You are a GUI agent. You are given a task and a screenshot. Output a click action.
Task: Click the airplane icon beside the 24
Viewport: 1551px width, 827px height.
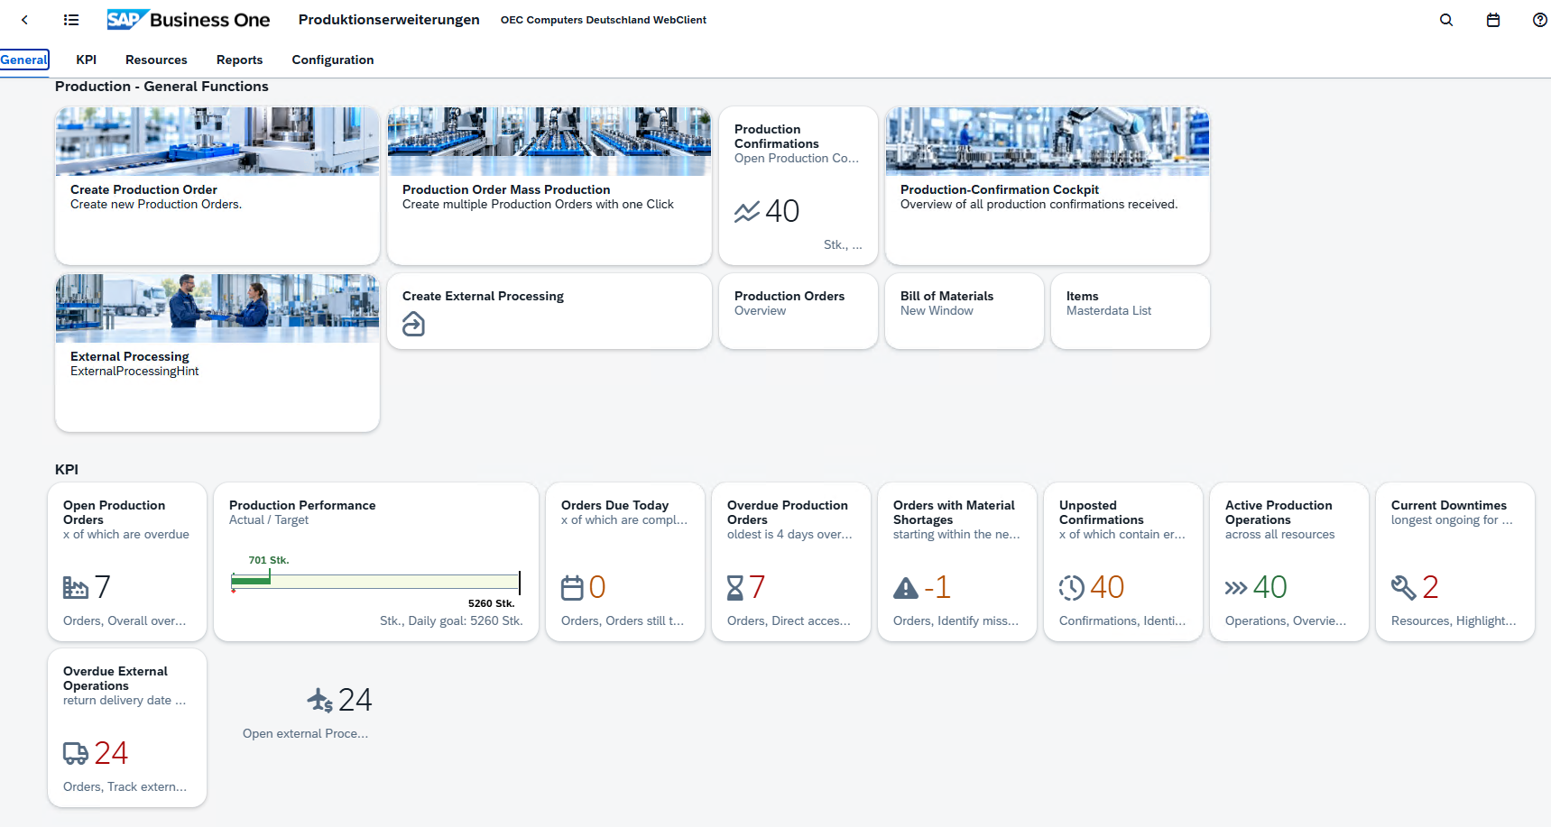pyautogui.click(x=320, y=700)
